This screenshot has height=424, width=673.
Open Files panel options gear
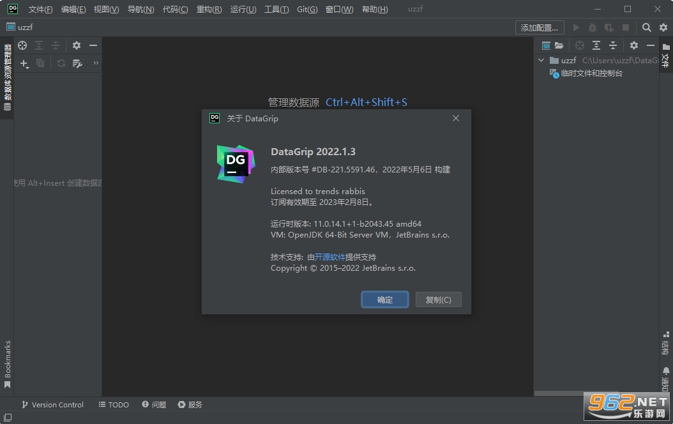634,45
